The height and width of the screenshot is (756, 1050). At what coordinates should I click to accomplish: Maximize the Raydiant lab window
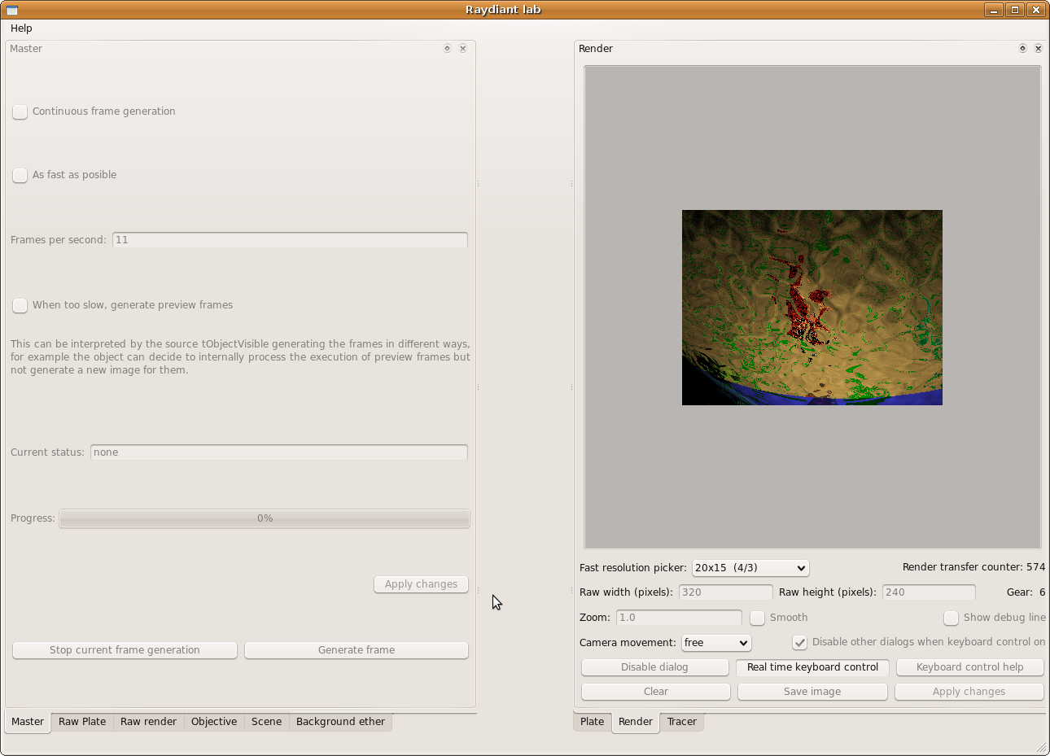click(1014, 10)
